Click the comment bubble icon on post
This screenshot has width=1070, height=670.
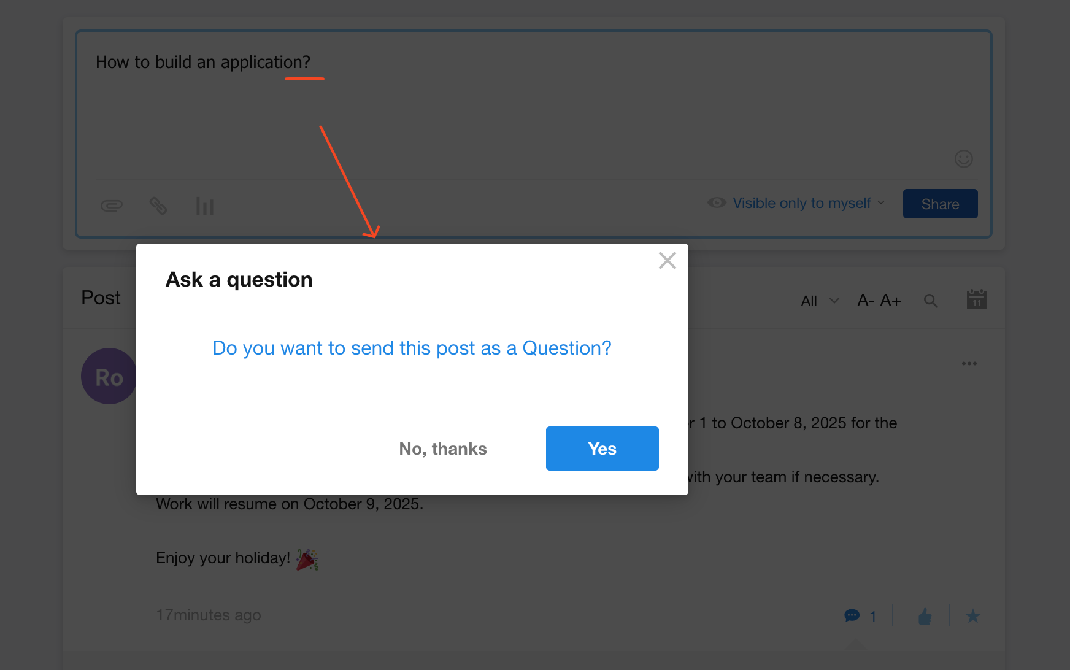tap(852, 615)
